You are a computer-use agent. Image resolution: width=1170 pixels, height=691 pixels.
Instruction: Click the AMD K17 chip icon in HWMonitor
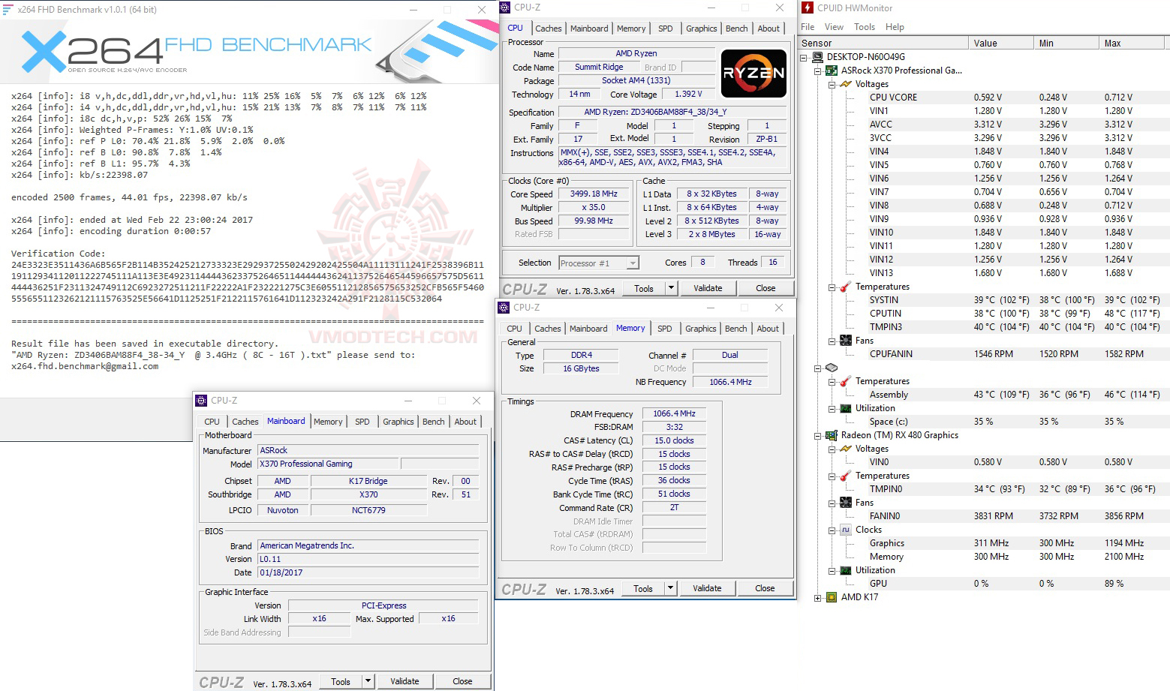coord(830,597)
